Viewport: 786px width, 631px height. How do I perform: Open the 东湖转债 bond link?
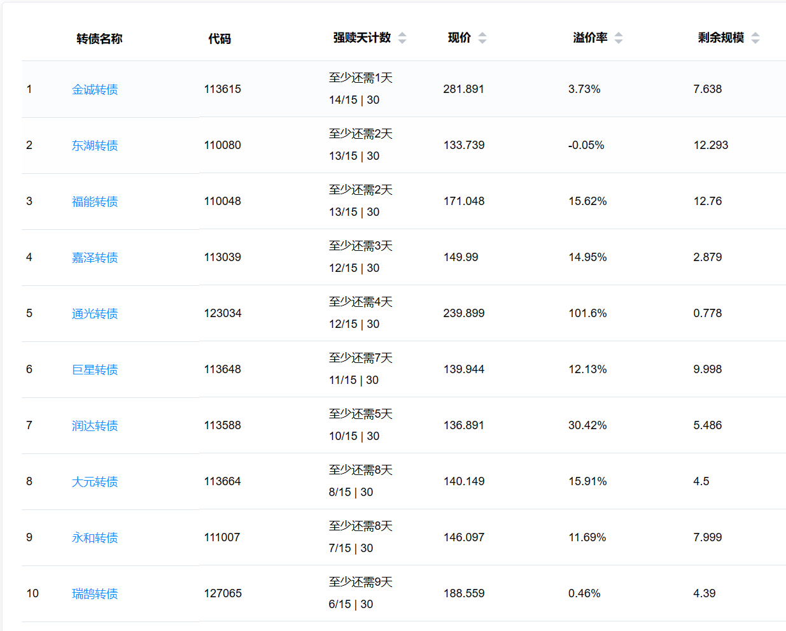tap(95, 146)
